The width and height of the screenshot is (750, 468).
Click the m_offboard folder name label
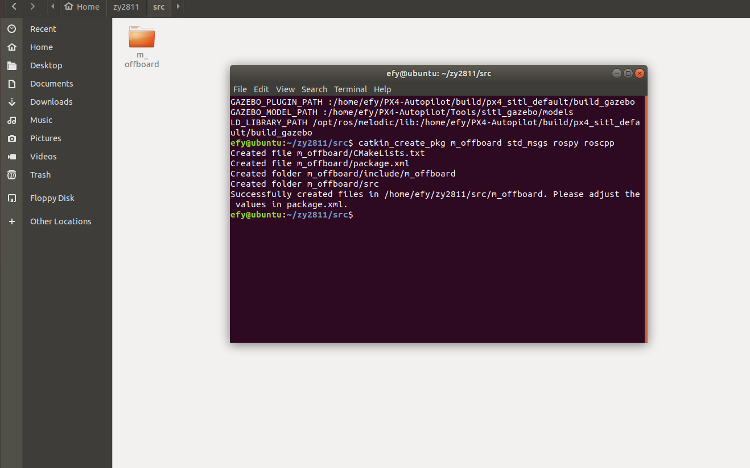[x=142, y=60]
